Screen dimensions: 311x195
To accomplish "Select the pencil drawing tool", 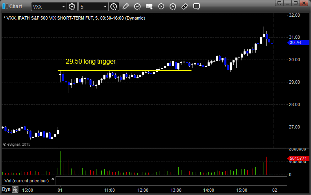I will click(125, 7).
